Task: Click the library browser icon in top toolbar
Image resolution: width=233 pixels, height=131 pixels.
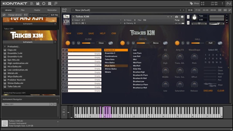Action: point(32,3)
